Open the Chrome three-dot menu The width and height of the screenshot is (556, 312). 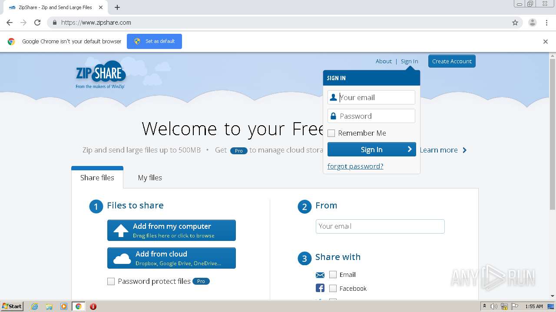[547, 23]
